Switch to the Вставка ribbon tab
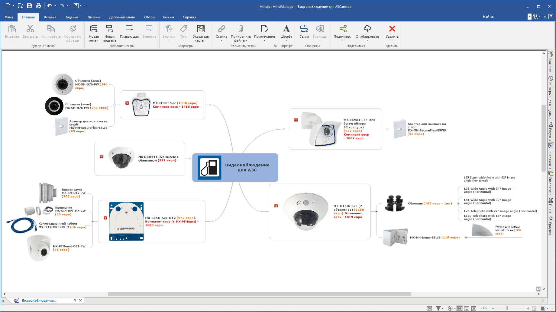This screenshot has width=556, height=312. (x=50, y=17)
